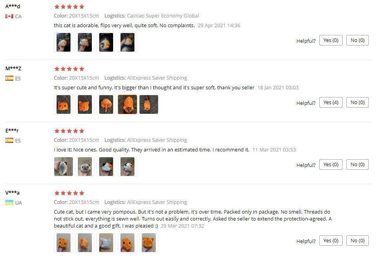Open first orange cat photo in M***Z's review
The width and height of the screenshot is (377, 259).
[x=64, y=104]
